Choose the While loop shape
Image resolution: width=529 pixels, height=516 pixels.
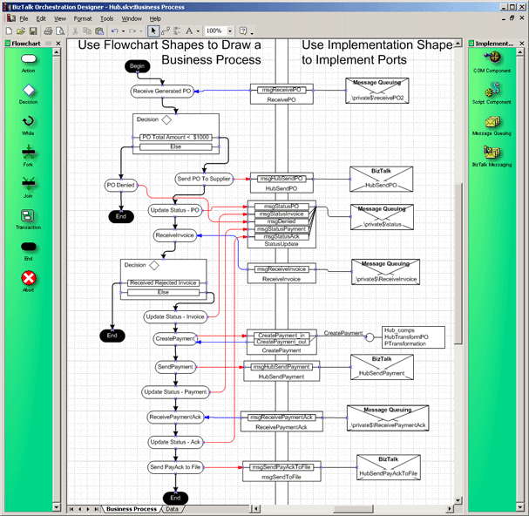(x=29, y=122)
